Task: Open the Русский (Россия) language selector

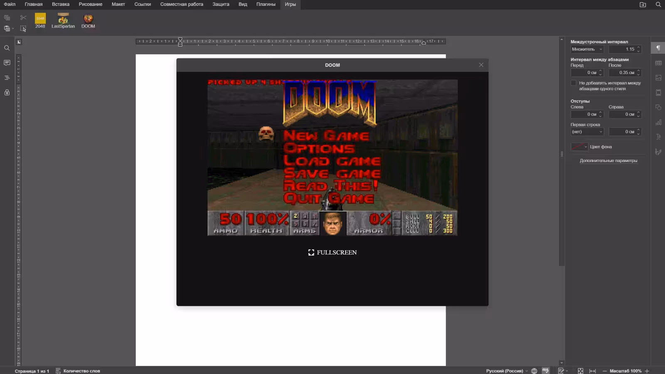Action: coord(507,371)
